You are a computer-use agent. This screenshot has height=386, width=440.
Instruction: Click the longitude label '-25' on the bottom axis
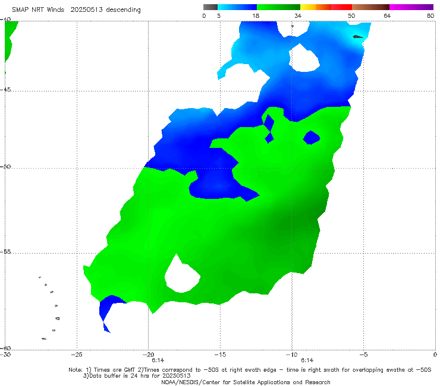tap(77, 355)
